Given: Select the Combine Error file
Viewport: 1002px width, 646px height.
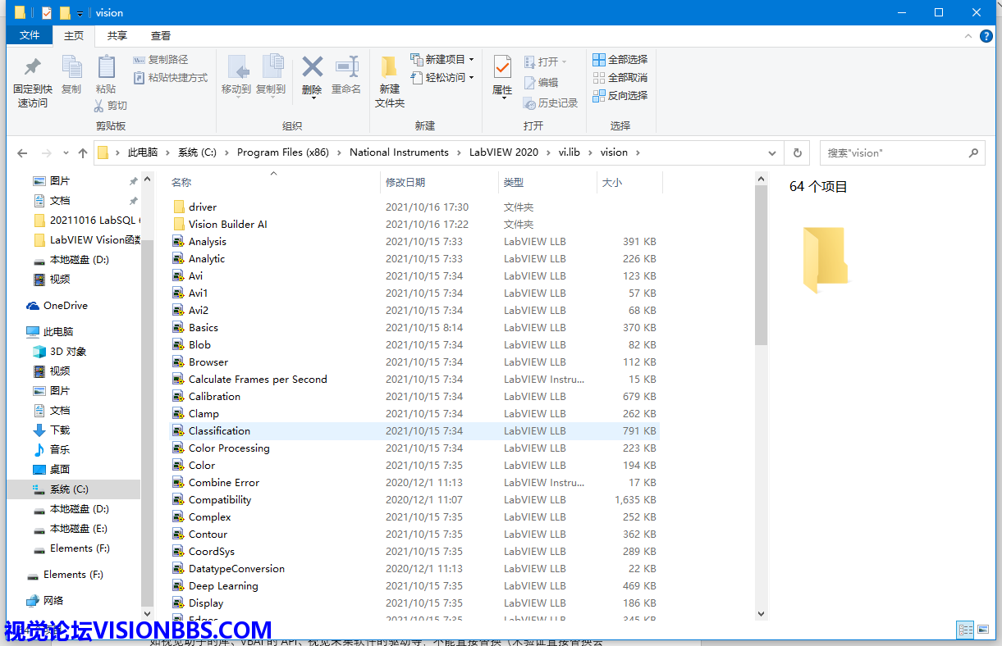Looking at the screenshot, I should click(x=223, y=482).
